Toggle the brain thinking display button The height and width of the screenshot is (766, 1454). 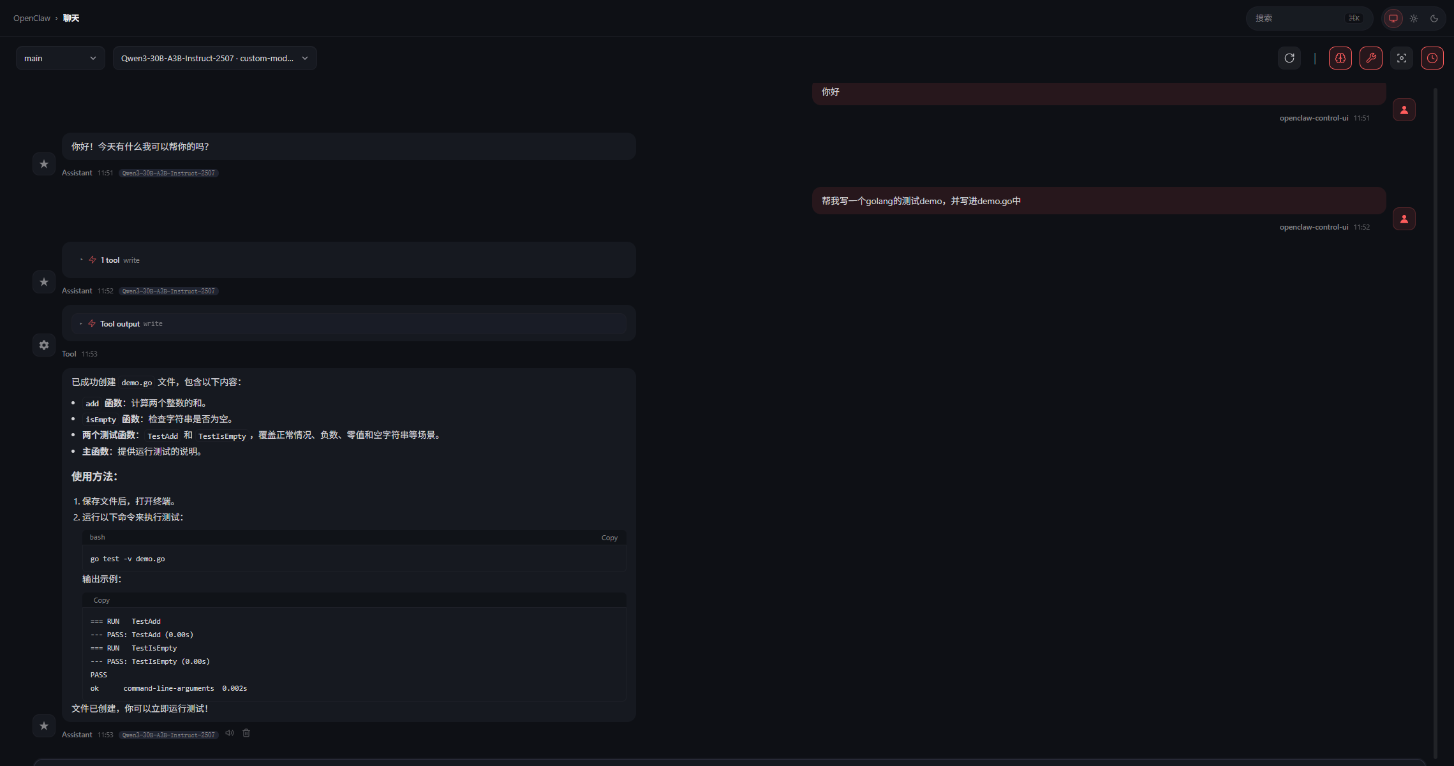tap(1340, 58)
